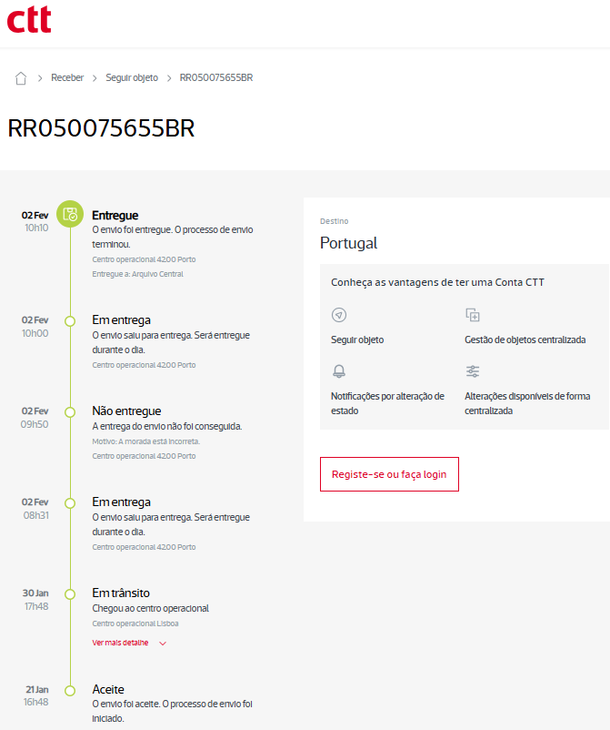Open the Ver mais detalhe link

tap(120, 643)
